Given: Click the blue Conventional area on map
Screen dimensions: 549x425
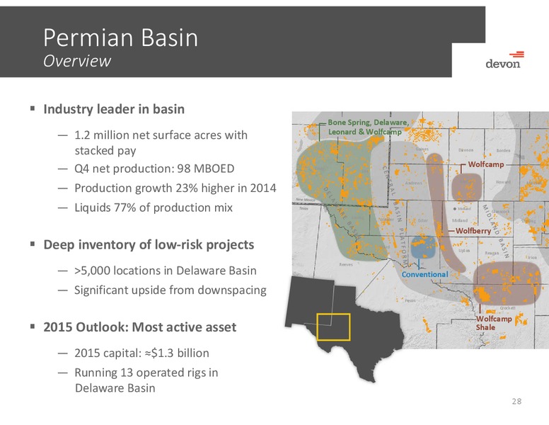Looking at the screenshot, I should (424, 247).
